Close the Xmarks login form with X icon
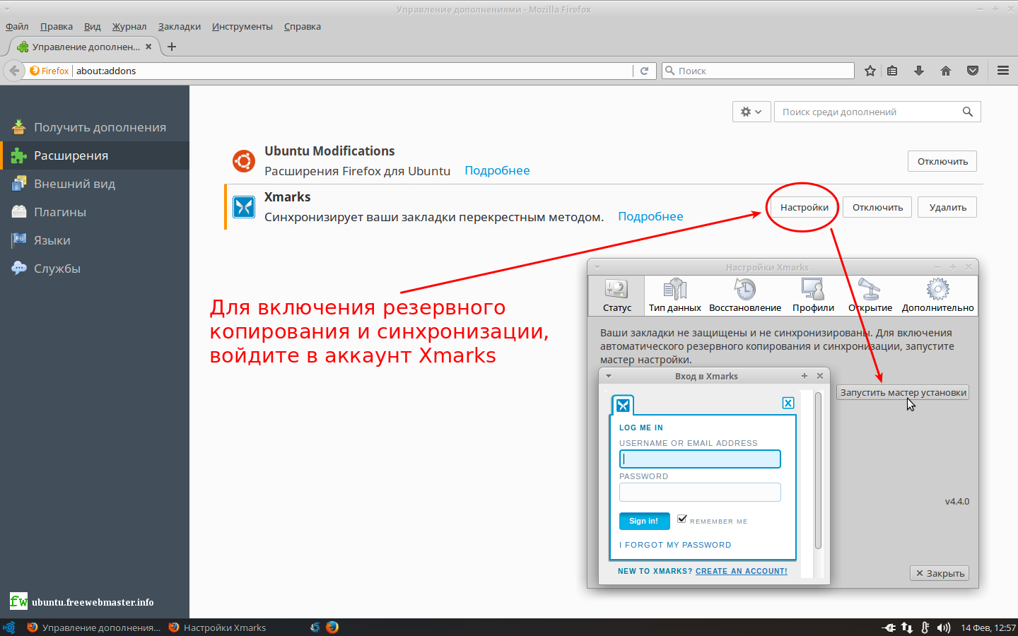The image size is (1018, 636). 788,403
